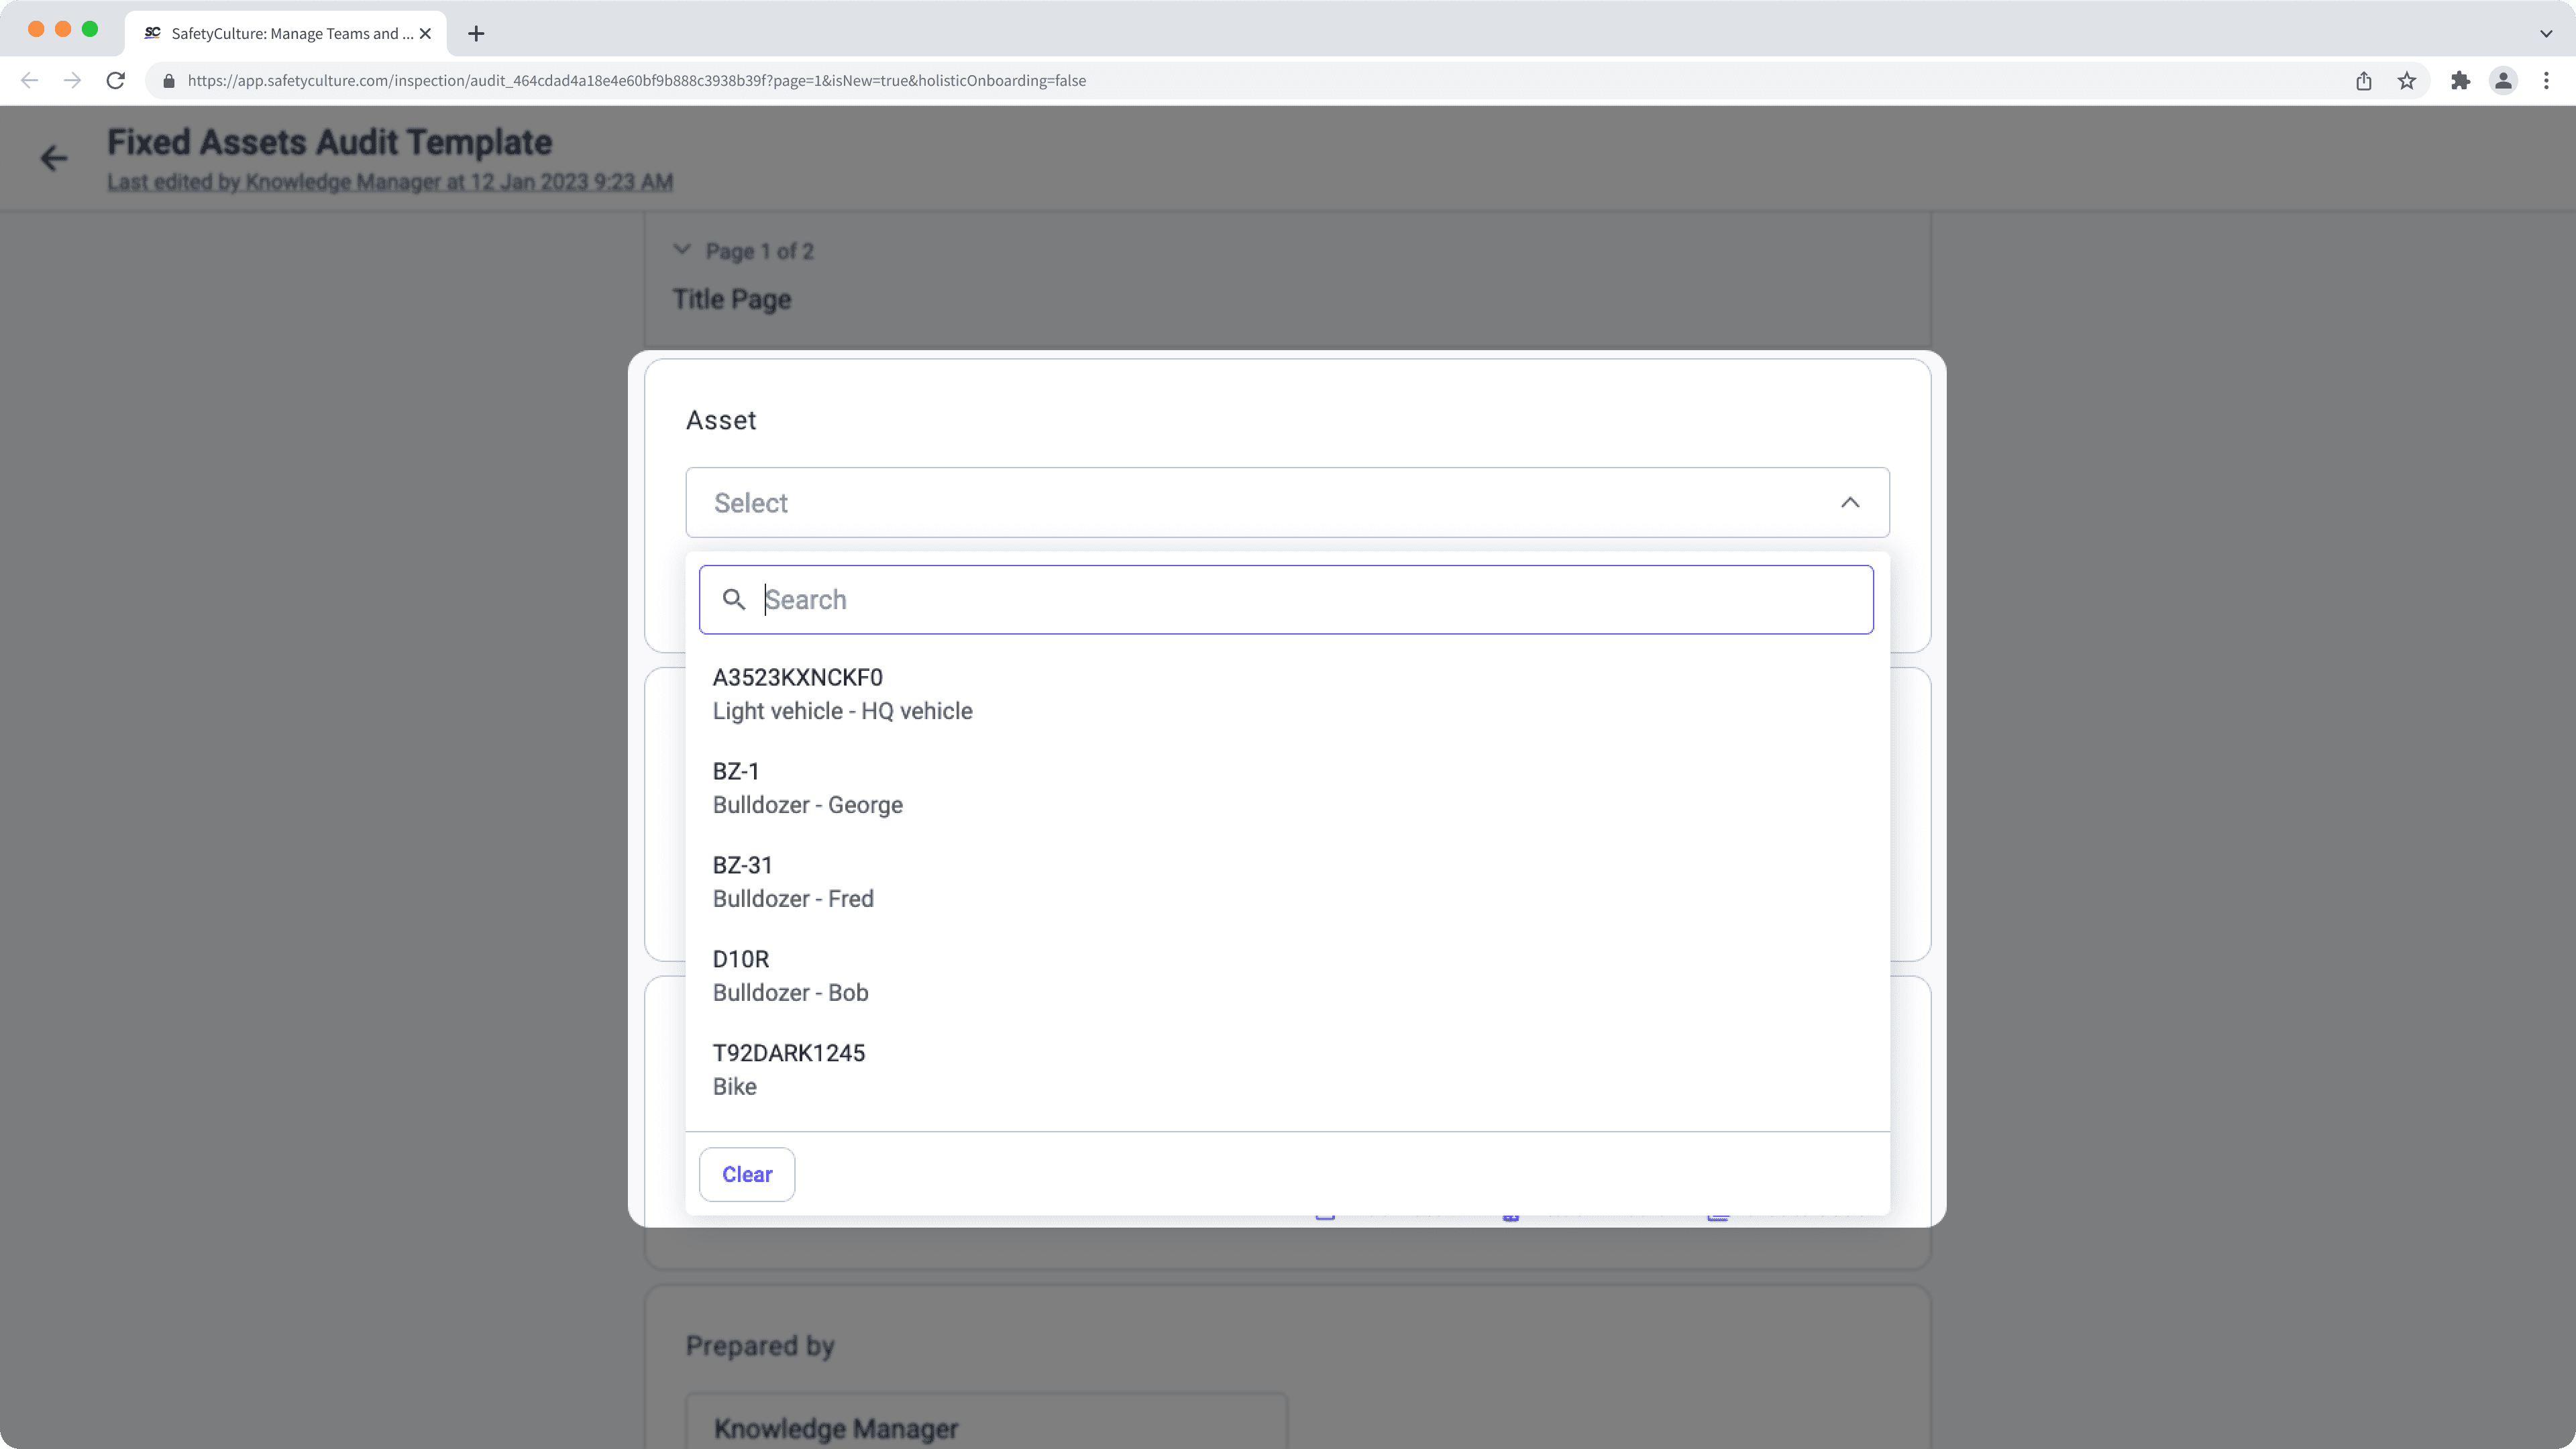Collapse the Page 1 of 2 section

[682, 249]
